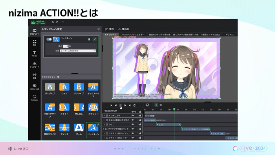Open the nizima LIVE sidebar item
Image resolution: width=275 pixels, height=155 pixels.
[35, 87]
